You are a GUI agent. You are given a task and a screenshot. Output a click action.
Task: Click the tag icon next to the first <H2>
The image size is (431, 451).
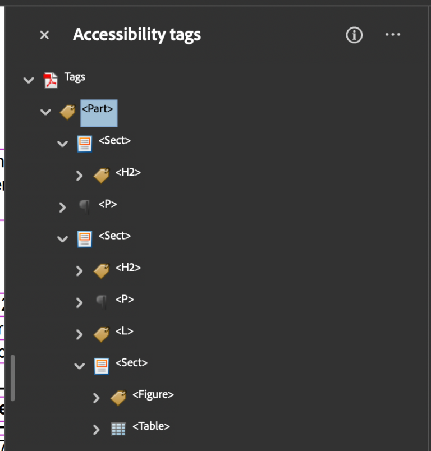[102, 175]
